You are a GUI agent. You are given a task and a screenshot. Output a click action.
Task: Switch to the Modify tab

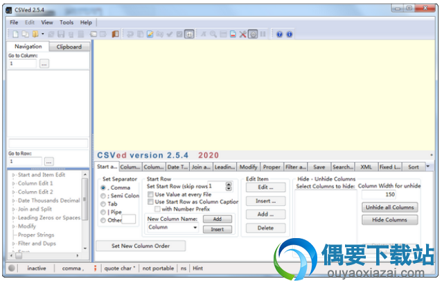[x=248, y=167]
